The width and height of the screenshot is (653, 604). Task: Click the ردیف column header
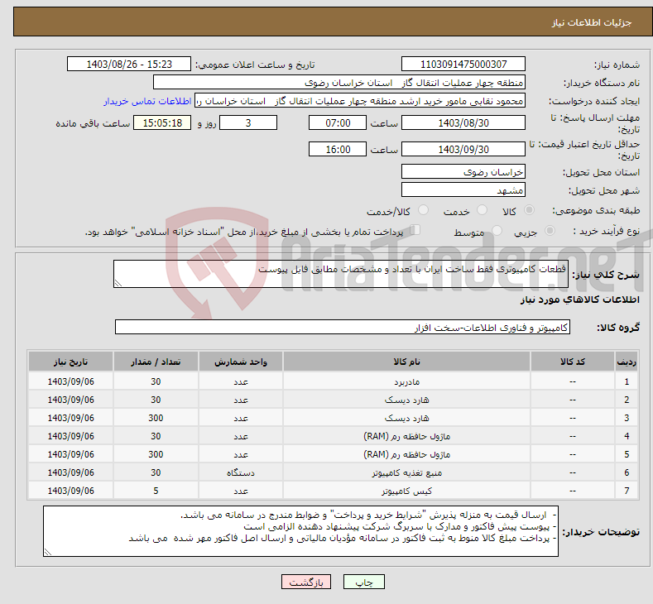(x=627, y=362)
